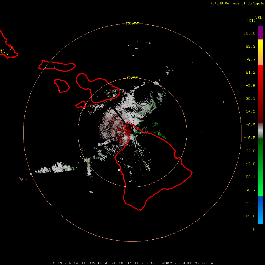Click the 92.3 velocity scale value

251,46
